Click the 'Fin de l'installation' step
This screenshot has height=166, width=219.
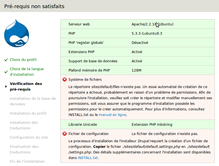click(27, 162)
